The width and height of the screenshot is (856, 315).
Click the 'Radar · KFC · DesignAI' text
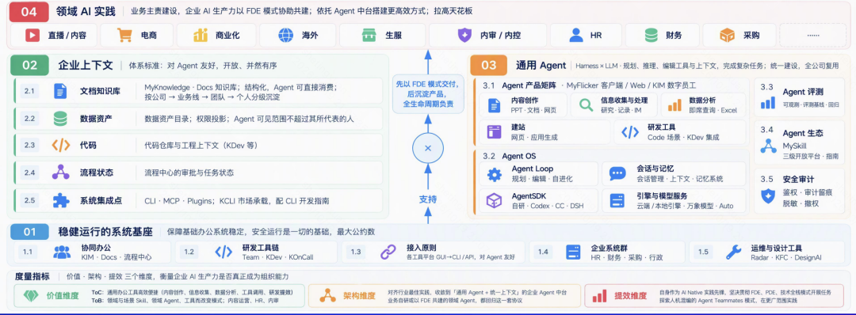786,257
